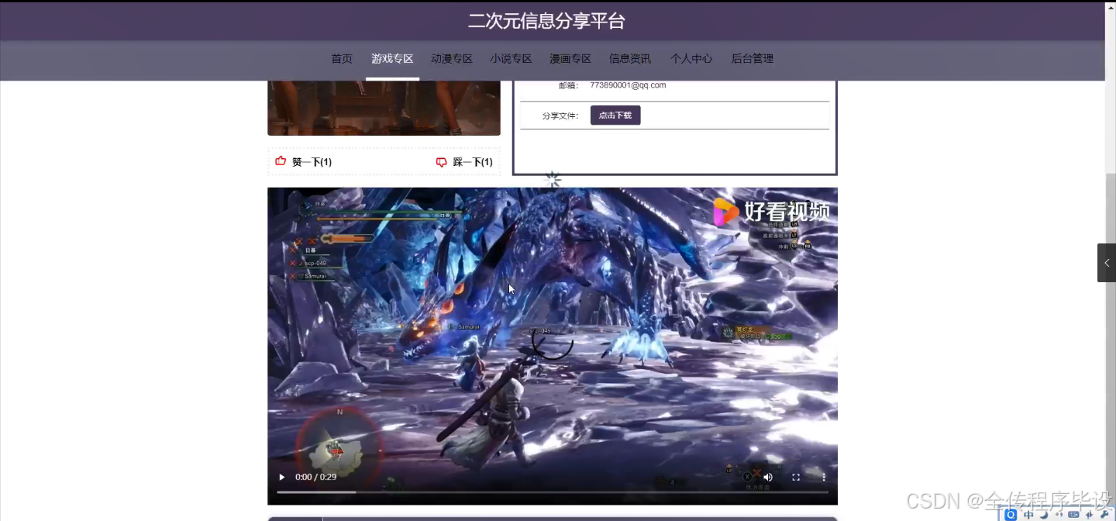Click the cover image above the like bar
Screen dimensions: 1116x521
pos(384,108)
